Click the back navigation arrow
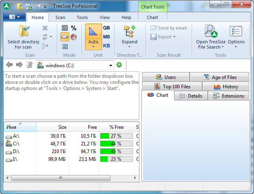Image resolution: width=254 pixels, height=194 pixels. [x=9, y=65]
